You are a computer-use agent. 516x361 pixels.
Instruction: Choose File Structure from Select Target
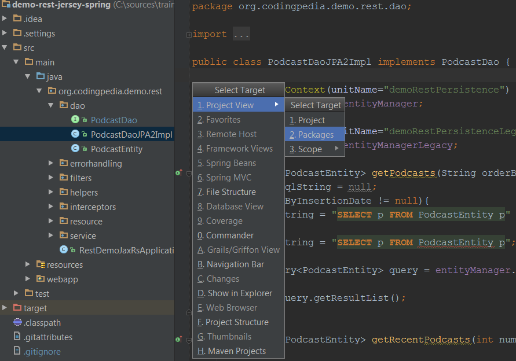point(230,192)
